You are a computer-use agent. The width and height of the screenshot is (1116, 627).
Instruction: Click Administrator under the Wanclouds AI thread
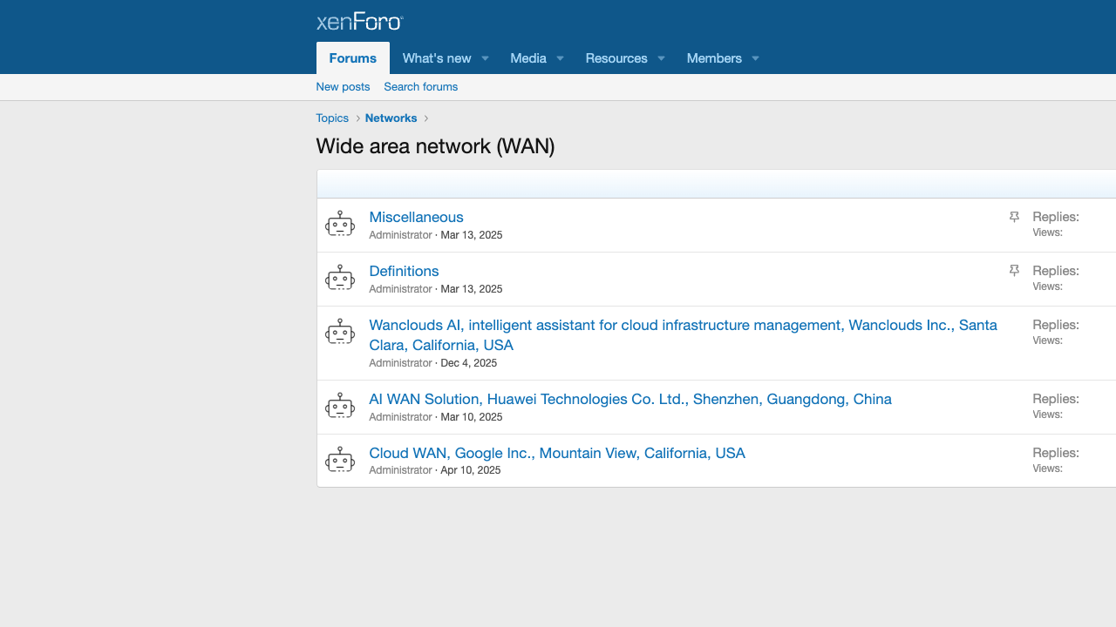(400, 363)
